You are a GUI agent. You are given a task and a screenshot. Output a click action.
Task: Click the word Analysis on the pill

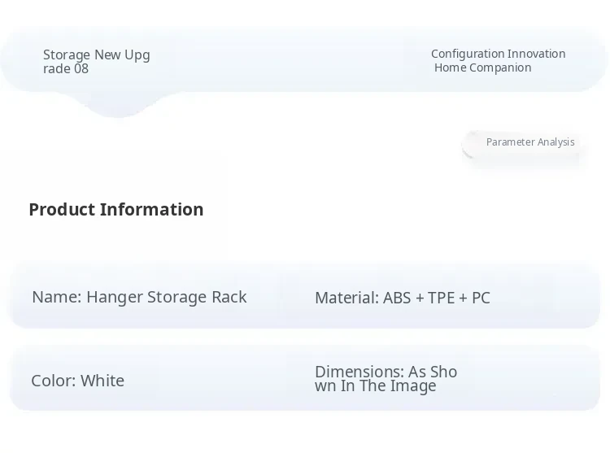pos(556,142)
